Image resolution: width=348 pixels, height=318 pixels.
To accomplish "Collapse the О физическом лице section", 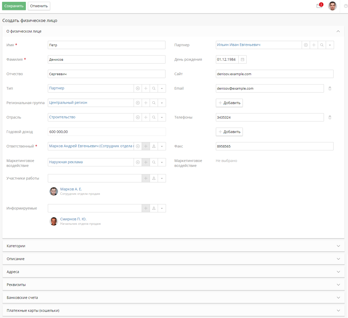I will (x=338, y=31).
